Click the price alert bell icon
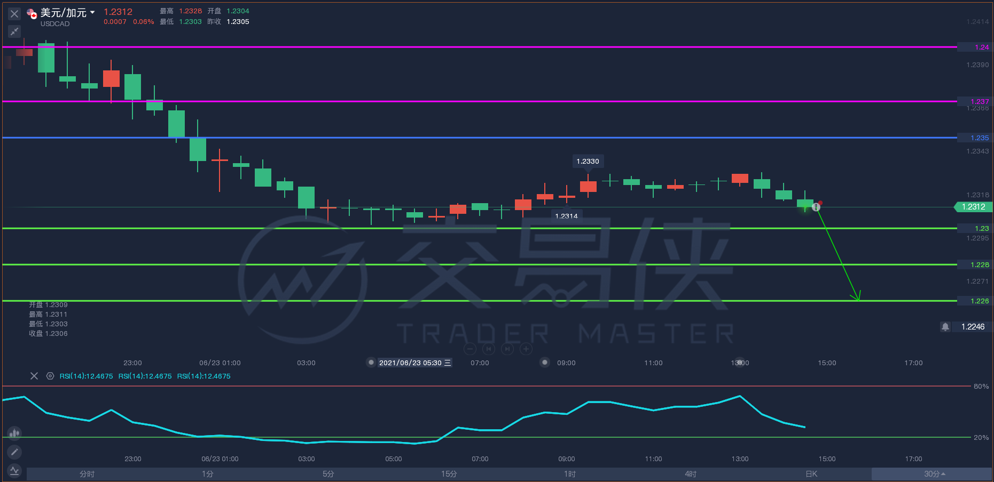The image size is (994, 482). pyautogui.click(x=945, y=327)
